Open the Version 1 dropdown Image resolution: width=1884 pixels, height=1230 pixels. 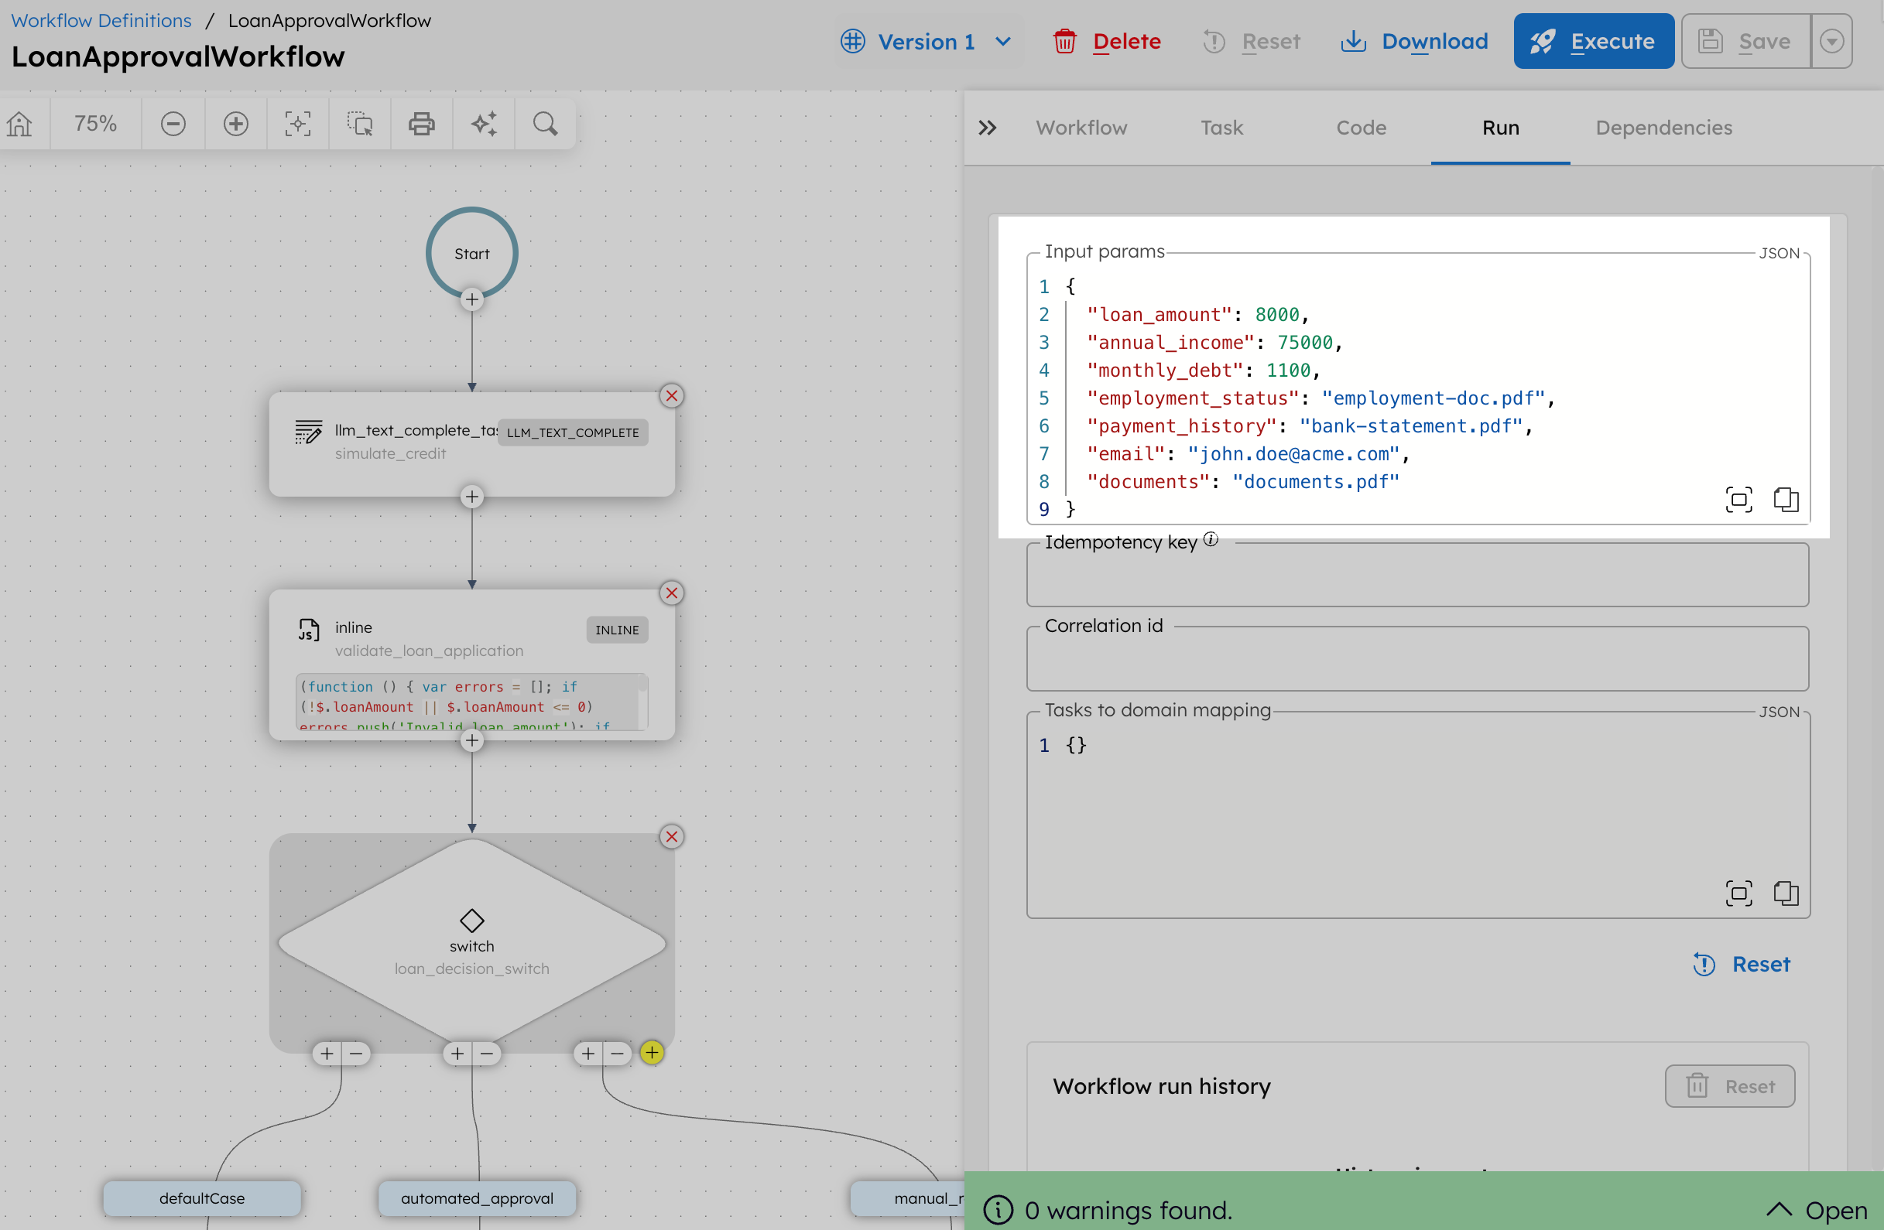[928, 41]
